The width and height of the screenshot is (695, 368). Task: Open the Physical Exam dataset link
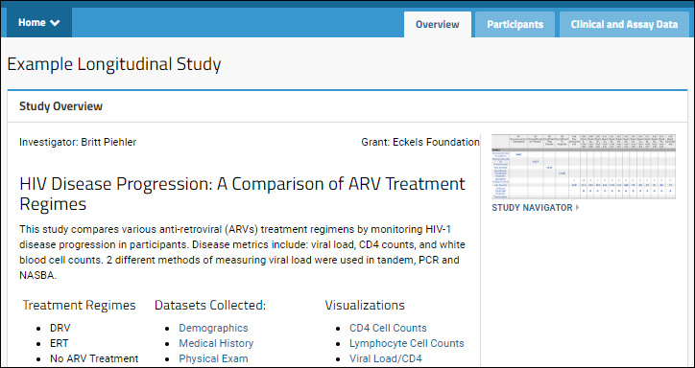point(214,358)
